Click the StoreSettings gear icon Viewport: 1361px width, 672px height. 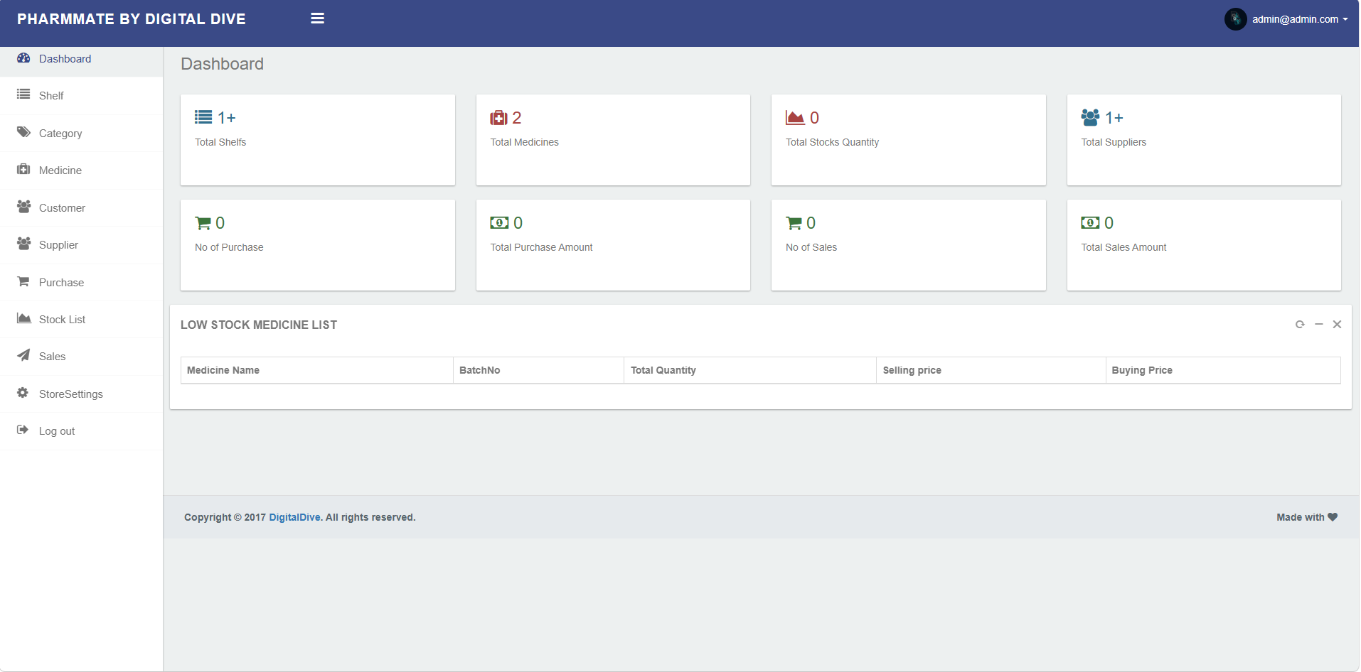[23, 393]
